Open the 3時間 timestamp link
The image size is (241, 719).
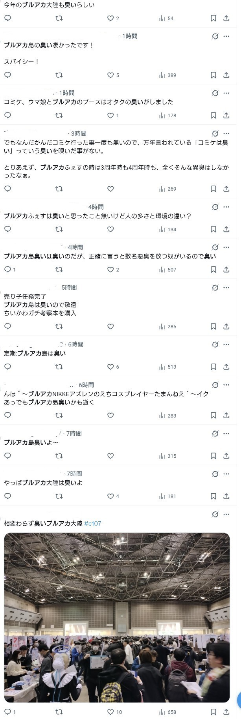79,134
